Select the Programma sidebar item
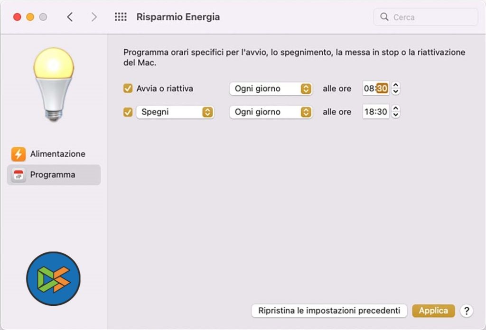 coord(53,175)
